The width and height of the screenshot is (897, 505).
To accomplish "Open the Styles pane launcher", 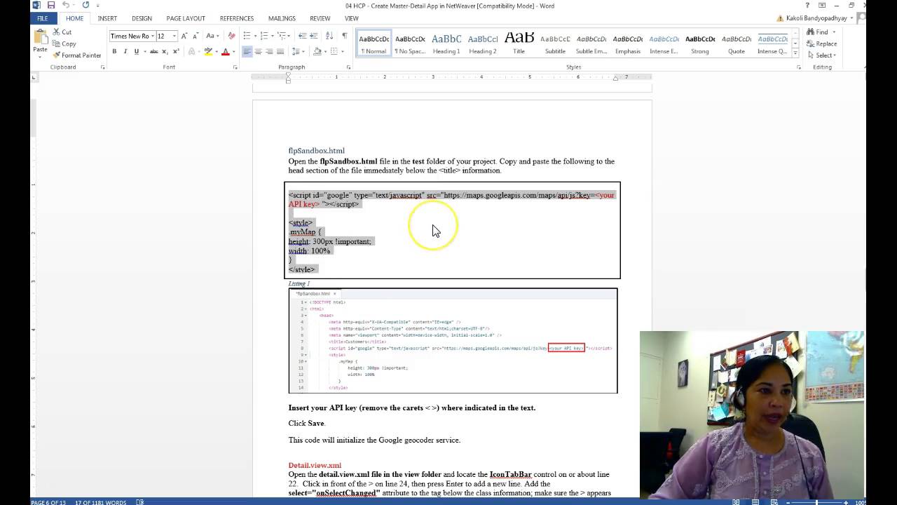I will tap(798, 67).
